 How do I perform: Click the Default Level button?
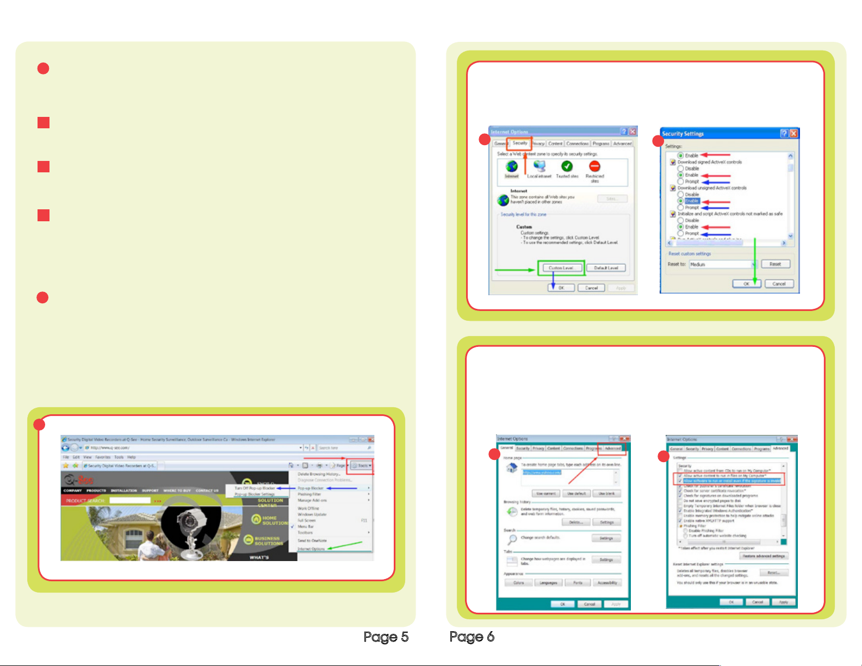[x=606, y=268]
